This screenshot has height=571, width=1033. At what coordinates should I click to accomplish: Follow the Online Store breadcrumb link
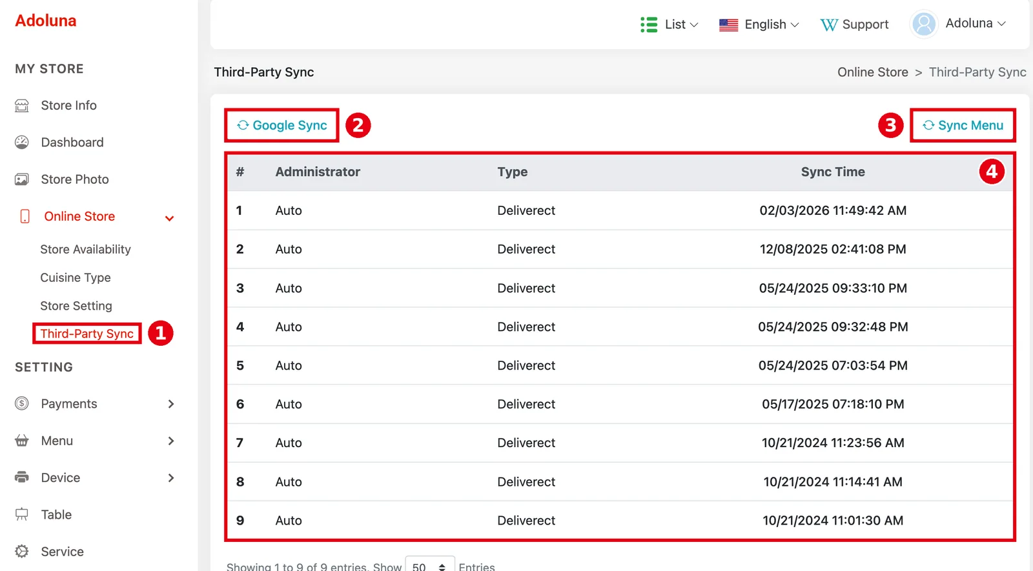873,72
